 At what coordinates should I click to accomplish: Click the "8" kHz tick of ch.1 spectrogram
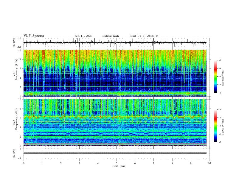click(x=21, y=59)
